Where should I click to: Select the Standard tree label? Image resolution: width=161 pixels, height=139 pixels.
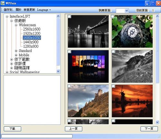[25, 51]
